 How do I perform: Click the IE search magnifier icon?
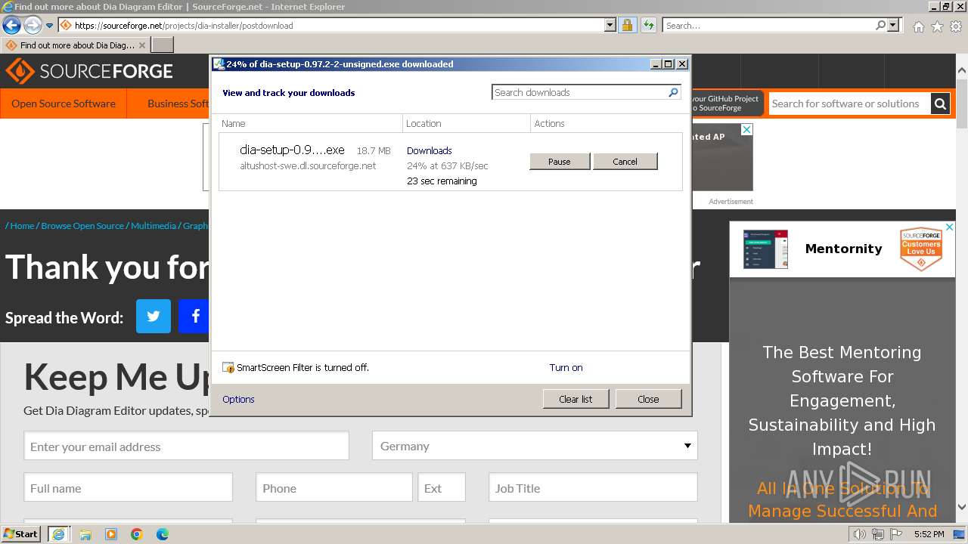(880, 26)
